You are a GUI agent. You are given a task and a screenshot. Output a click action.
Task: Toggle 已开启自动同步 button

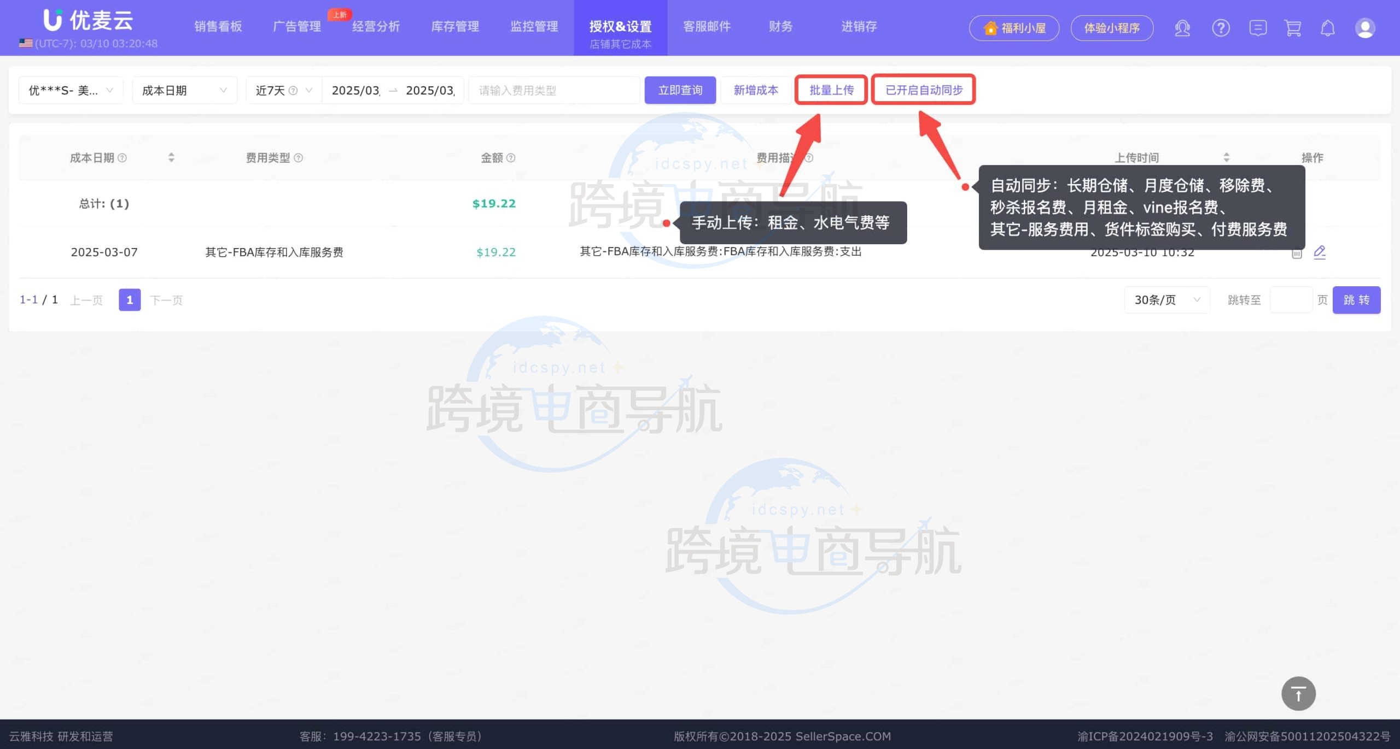click(923, 90)
